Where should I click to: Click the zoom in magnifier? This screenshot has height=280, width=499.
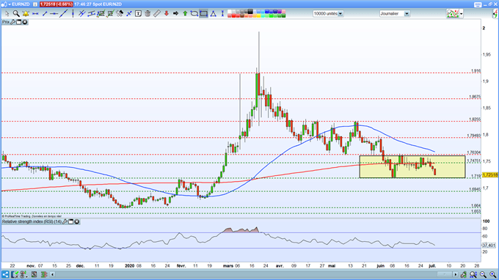coord(492,275)
